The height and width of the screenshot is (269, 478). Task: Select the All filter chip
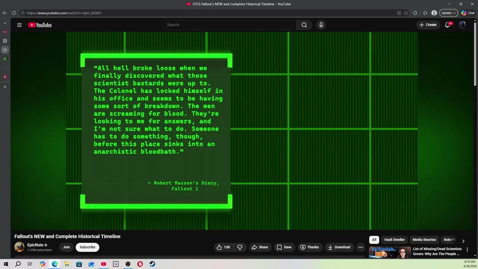pos(374,239)
